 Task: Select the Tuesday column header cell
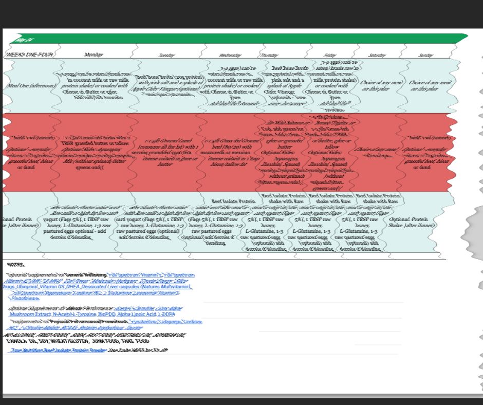(167, 54)
